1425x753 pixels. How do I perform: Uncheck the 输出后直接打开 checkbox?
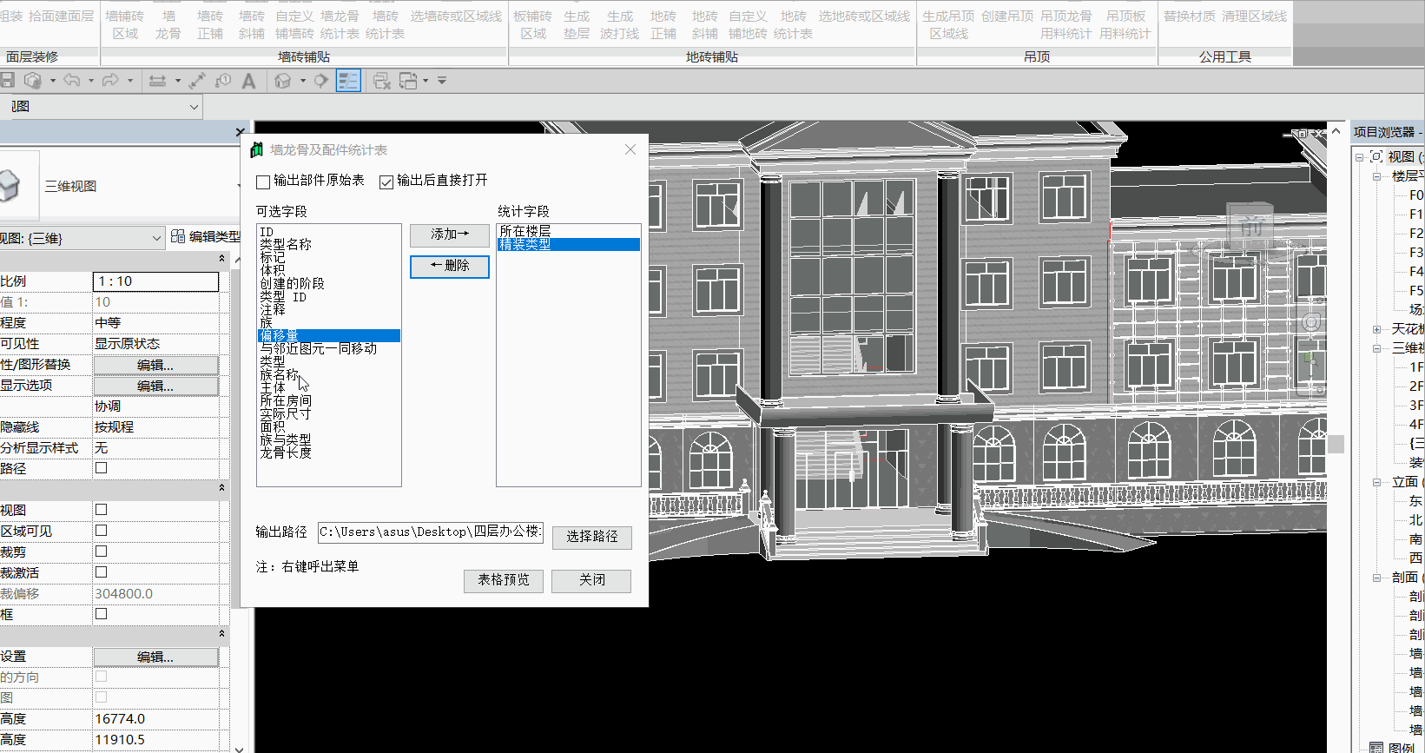pos(386,182)
